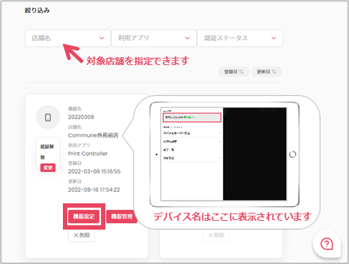This screenshot has width=349, height=264.
Task: Click the highlighted device name field on iPad
Action: coord(192,117)
